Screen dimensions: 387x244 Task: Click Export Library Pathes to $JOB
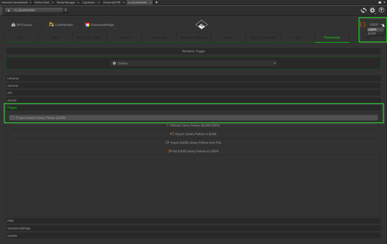pyautogui.click(x=193, y=134)
